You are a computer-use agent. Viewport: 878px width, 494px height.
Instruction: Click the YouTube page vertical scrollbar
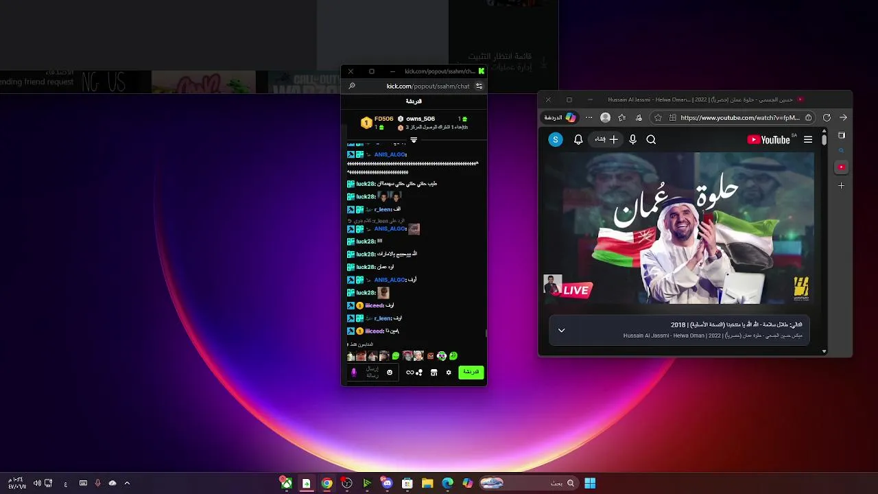coord(824,141)
